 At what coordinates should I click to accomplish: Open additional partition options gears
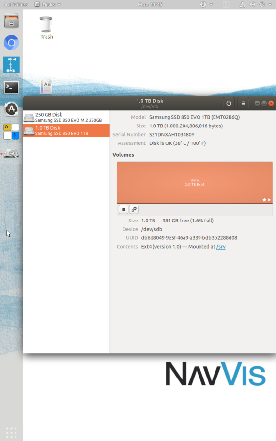(x=134, y=209)
